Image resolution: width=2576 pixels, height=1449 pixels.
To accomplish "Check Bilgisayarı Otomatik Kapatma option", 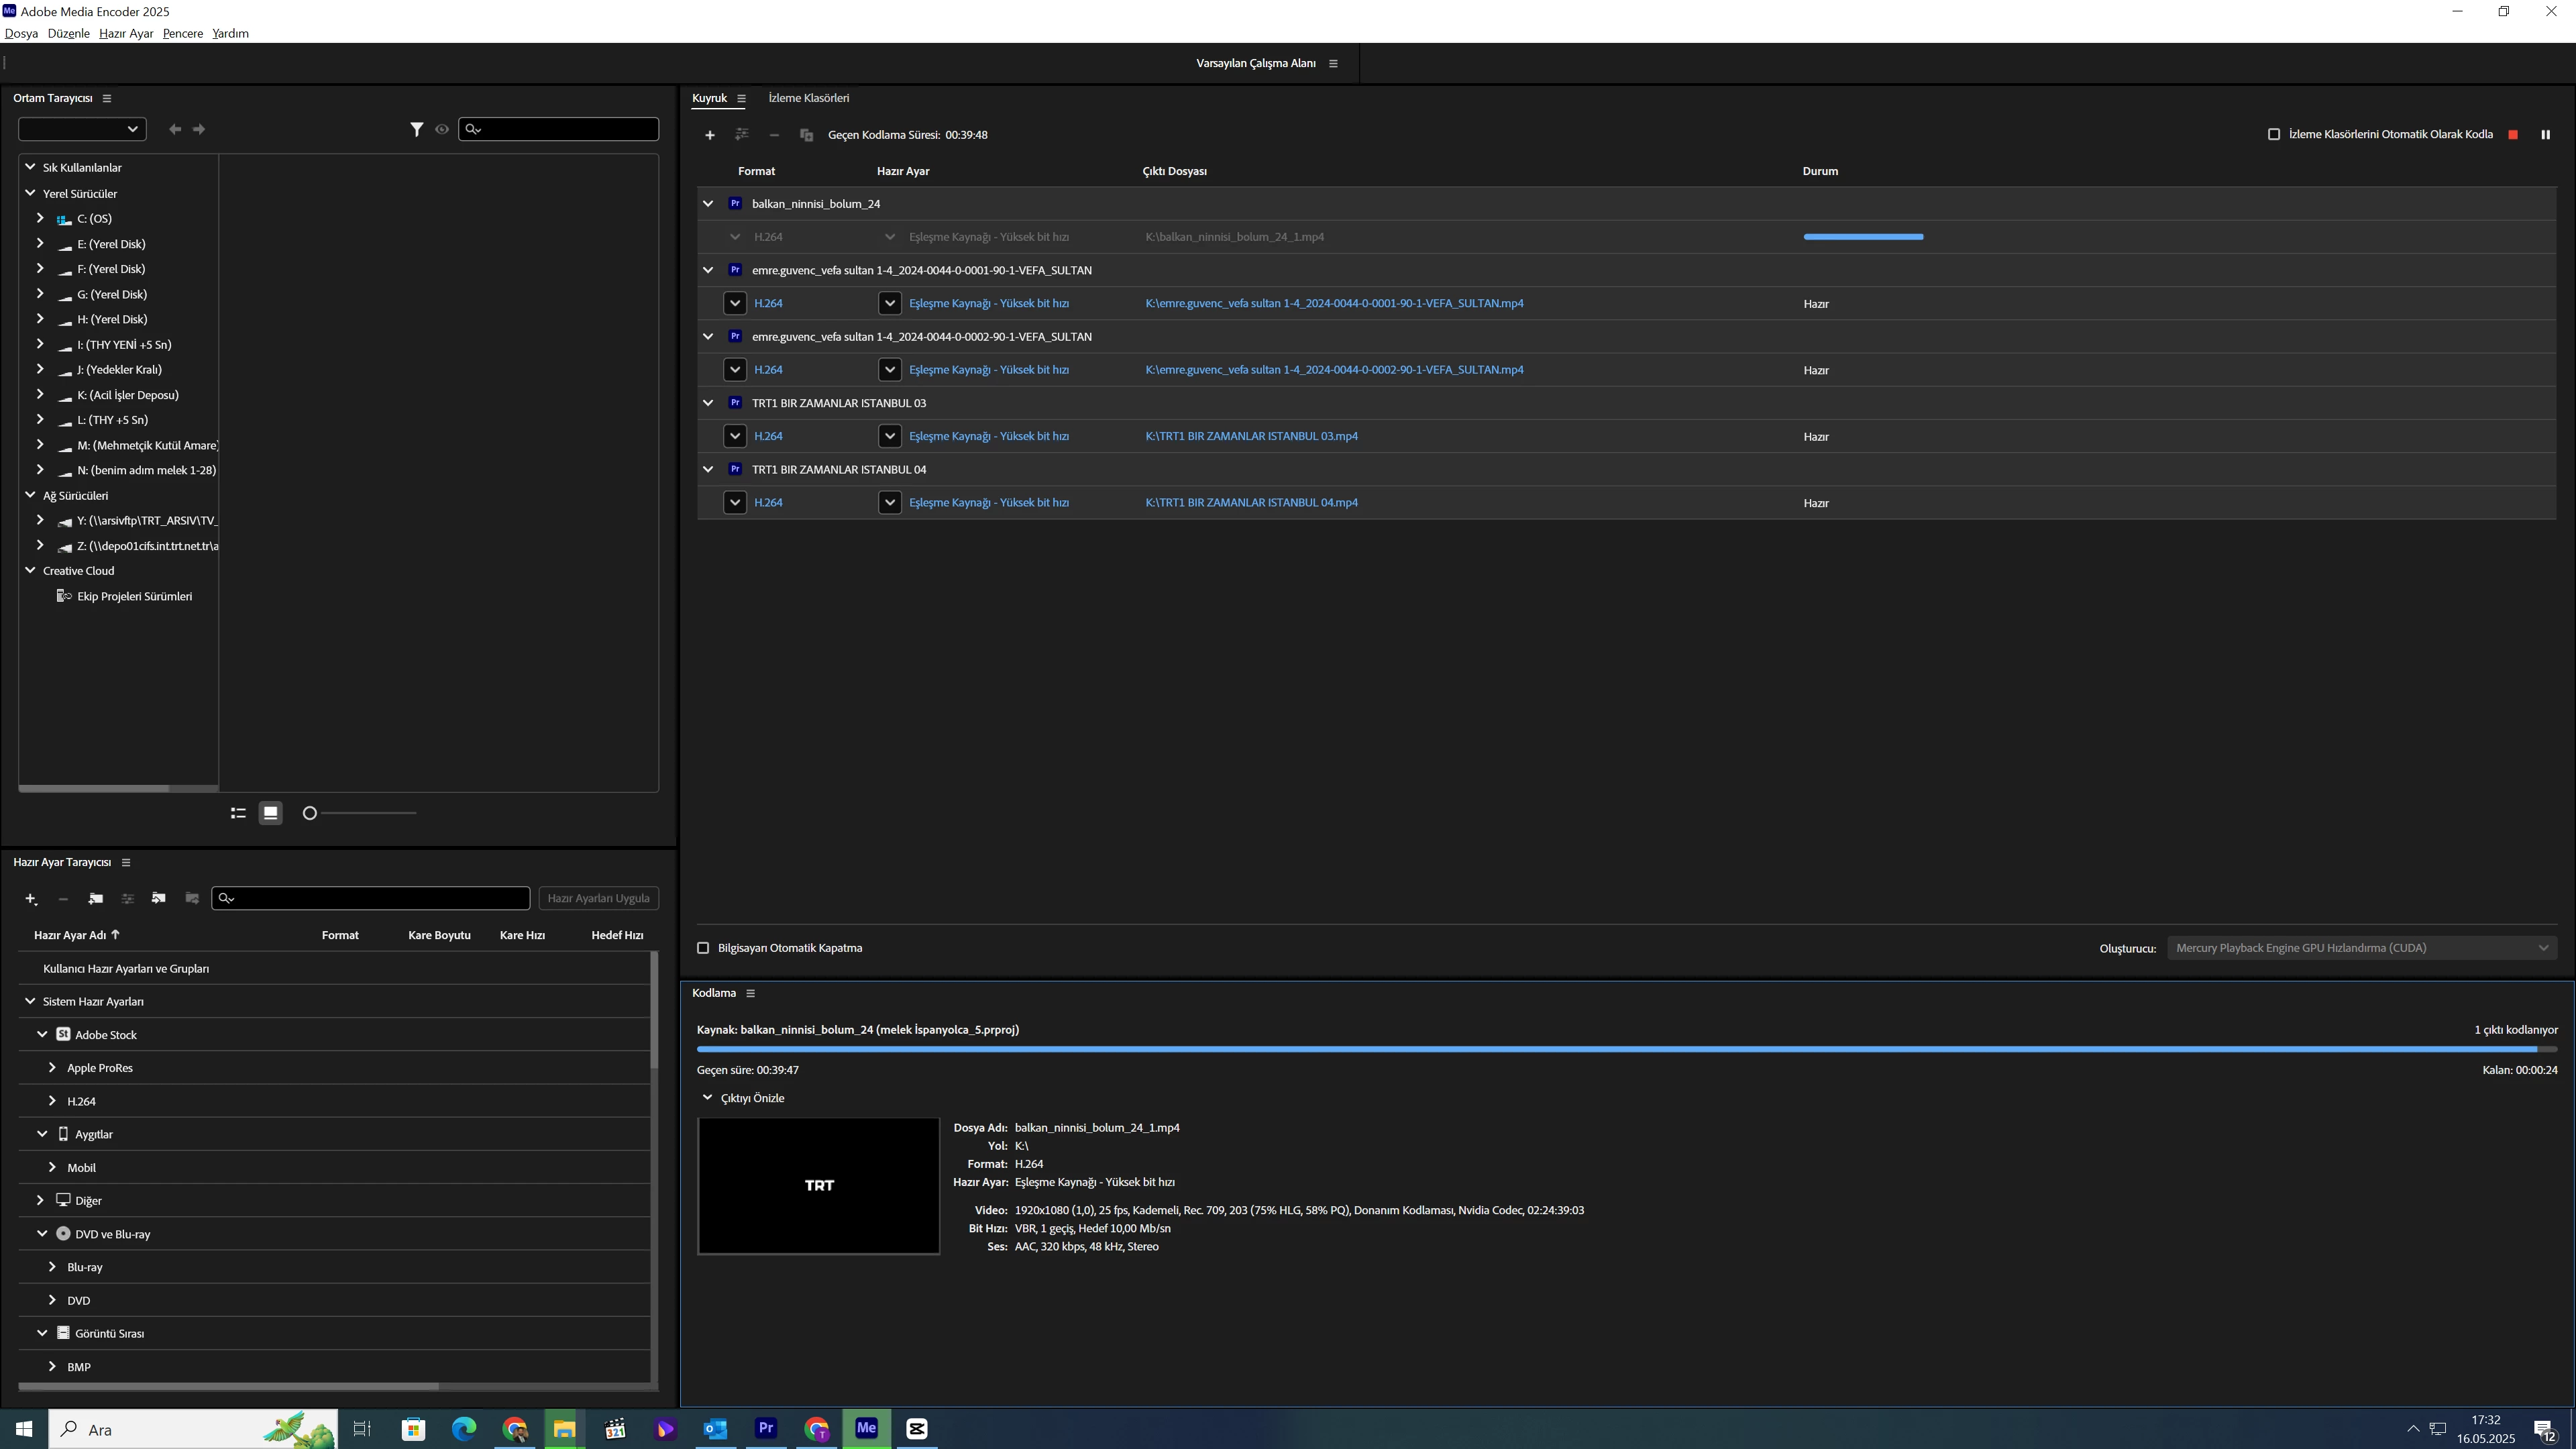I will click(703, 948).
